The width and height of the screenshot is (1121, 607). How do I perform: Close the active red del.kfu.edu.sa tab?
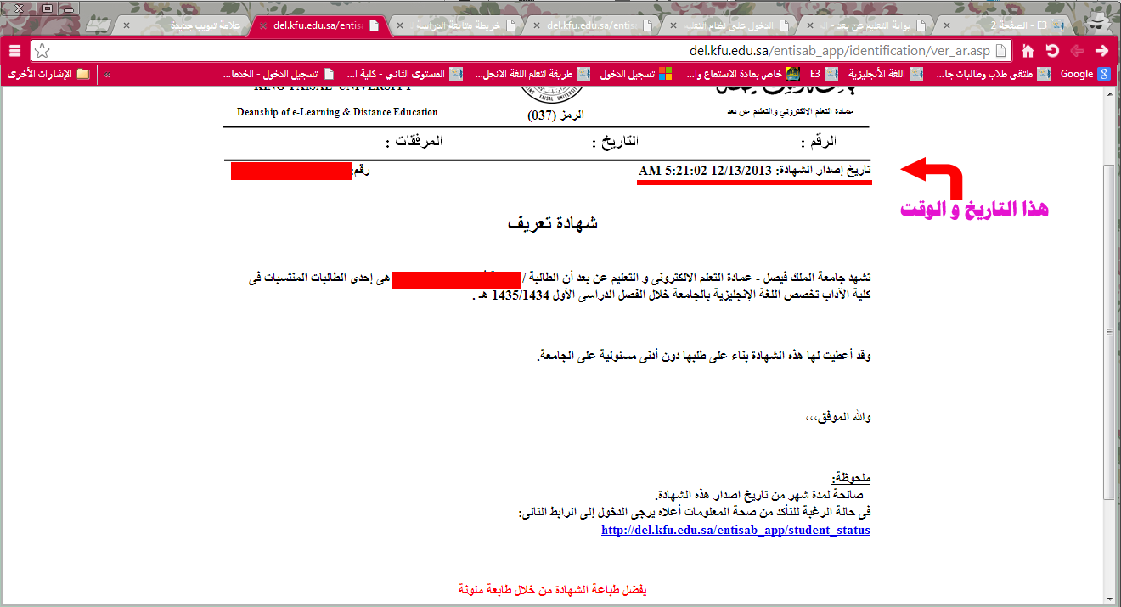tap(262, 25)
